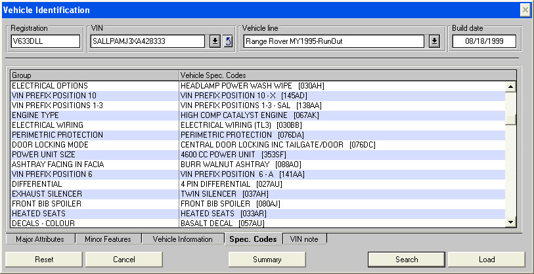
Task: Select the VIN PREFIX POSITIONS 1-3 group
Action: tap(95, 106)
